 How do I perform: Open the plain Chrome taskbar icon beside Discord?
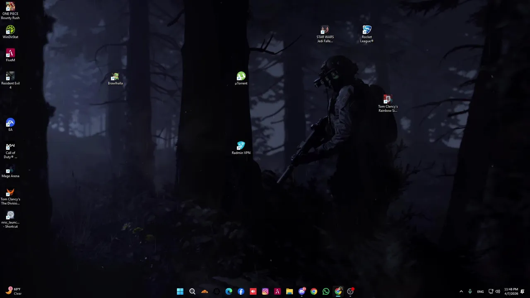(x=314, y=291)
